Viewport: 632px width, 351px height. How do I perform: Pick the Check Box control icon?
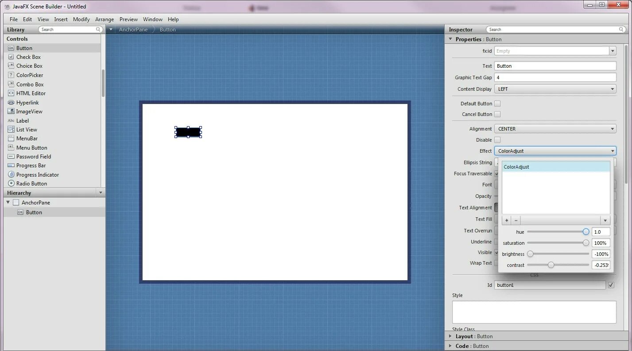click(x=11, y=57)
